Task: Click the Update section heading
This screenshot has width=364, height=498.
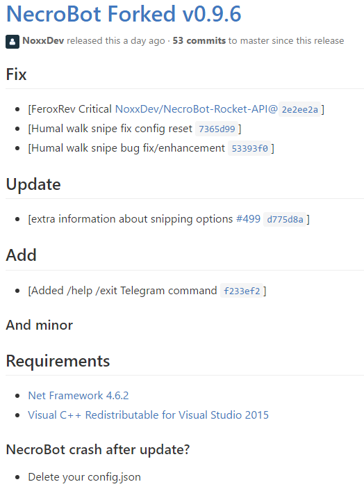Action: pyautogui.click(x=33, y=184)
